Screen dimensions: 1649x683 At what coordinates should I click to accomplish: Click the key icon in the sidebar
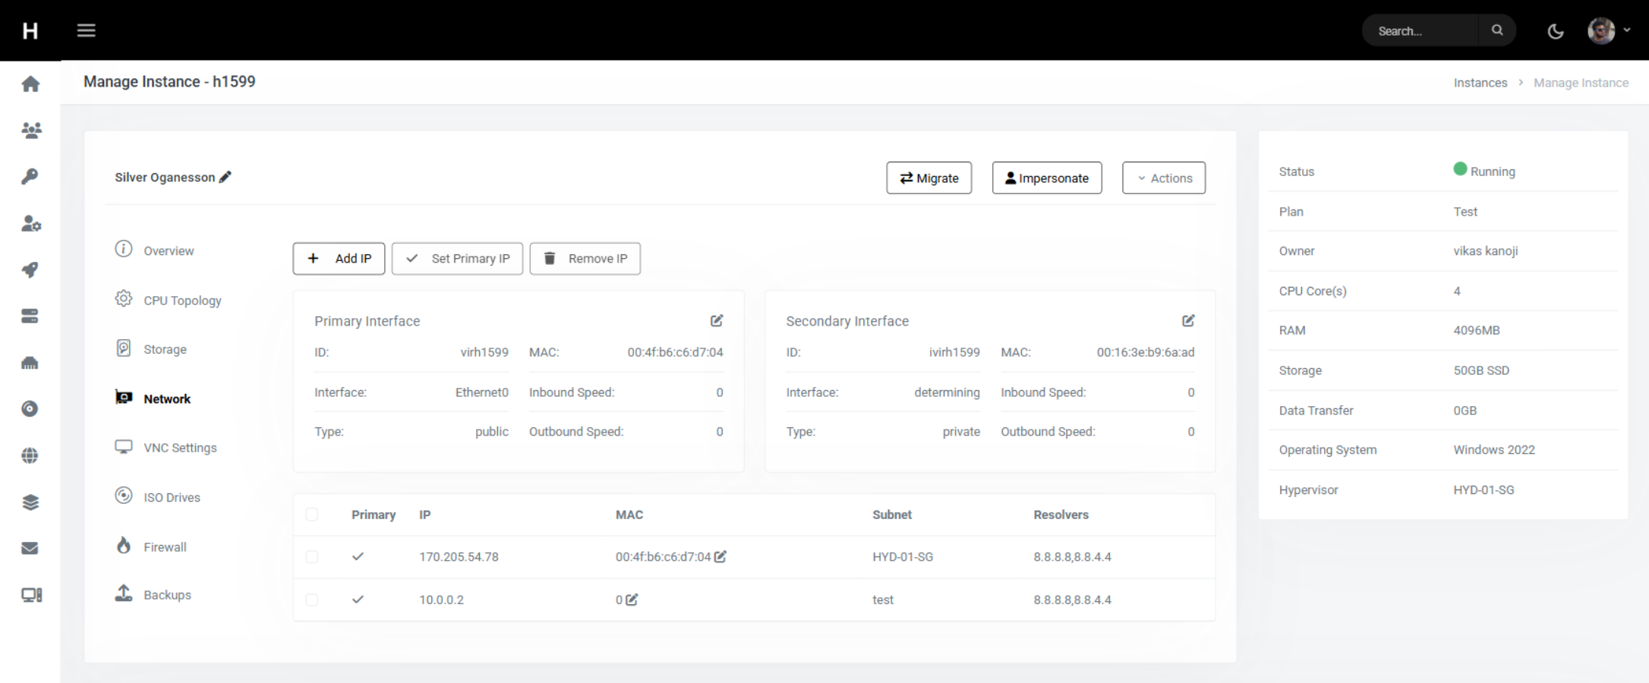point(30,177)
